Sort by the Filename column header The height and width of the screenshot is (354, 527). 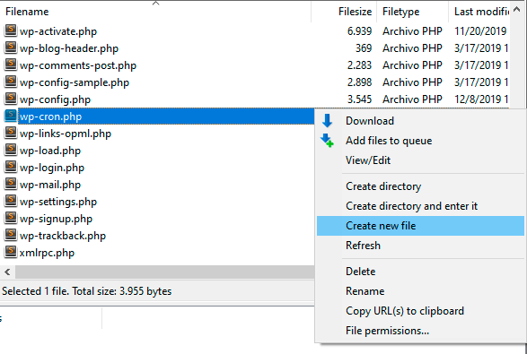tap(155, 12)
